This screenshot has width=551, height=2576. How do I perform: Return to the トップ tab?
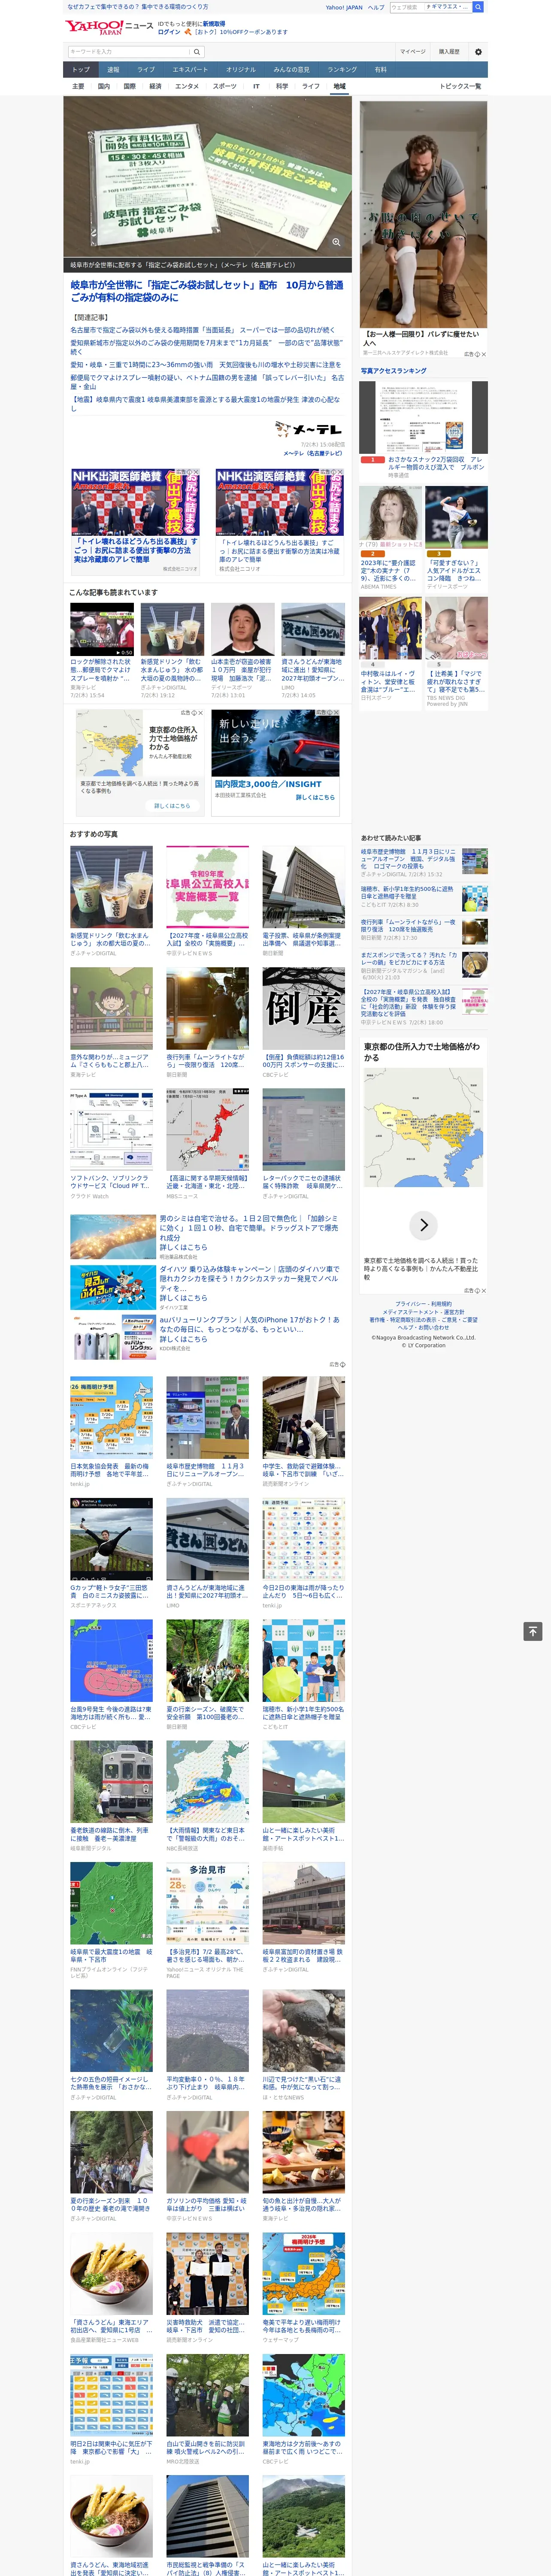pos(81,70)
